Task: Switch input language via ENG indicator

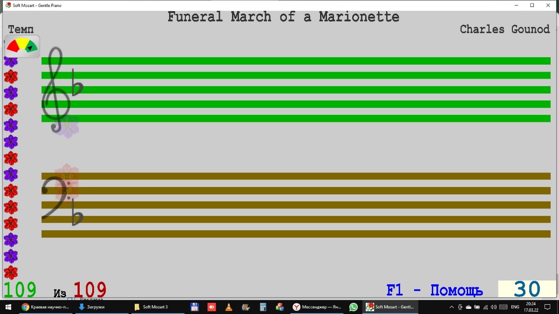Action: point(515,307)
